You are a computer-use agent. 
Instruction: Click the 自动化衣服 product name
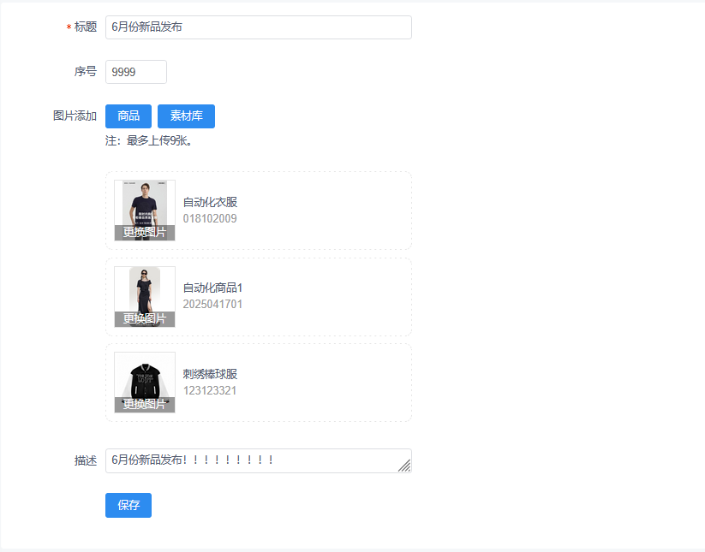tap(210, 202)
